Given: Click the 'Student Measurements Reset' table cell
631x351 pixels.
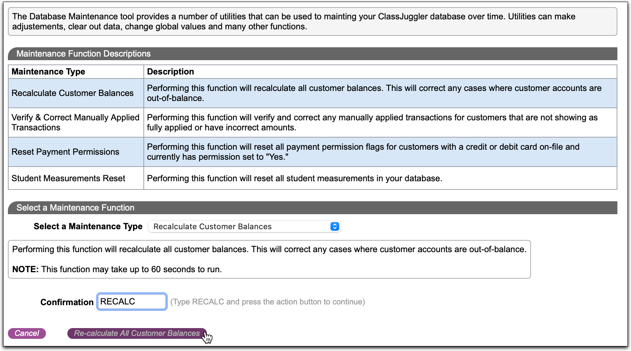Looking at the screenshot, I should (76, 178).
